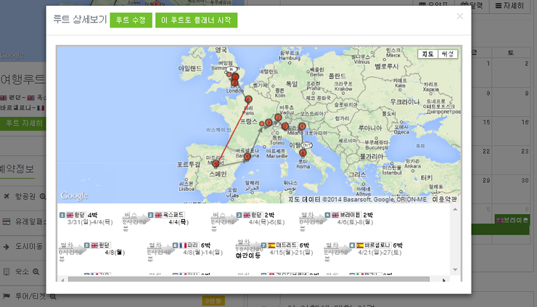This screenshot has height=307, width=537.
Task: Click the 열차 arrow before 파리
Action: click(161, 248)
